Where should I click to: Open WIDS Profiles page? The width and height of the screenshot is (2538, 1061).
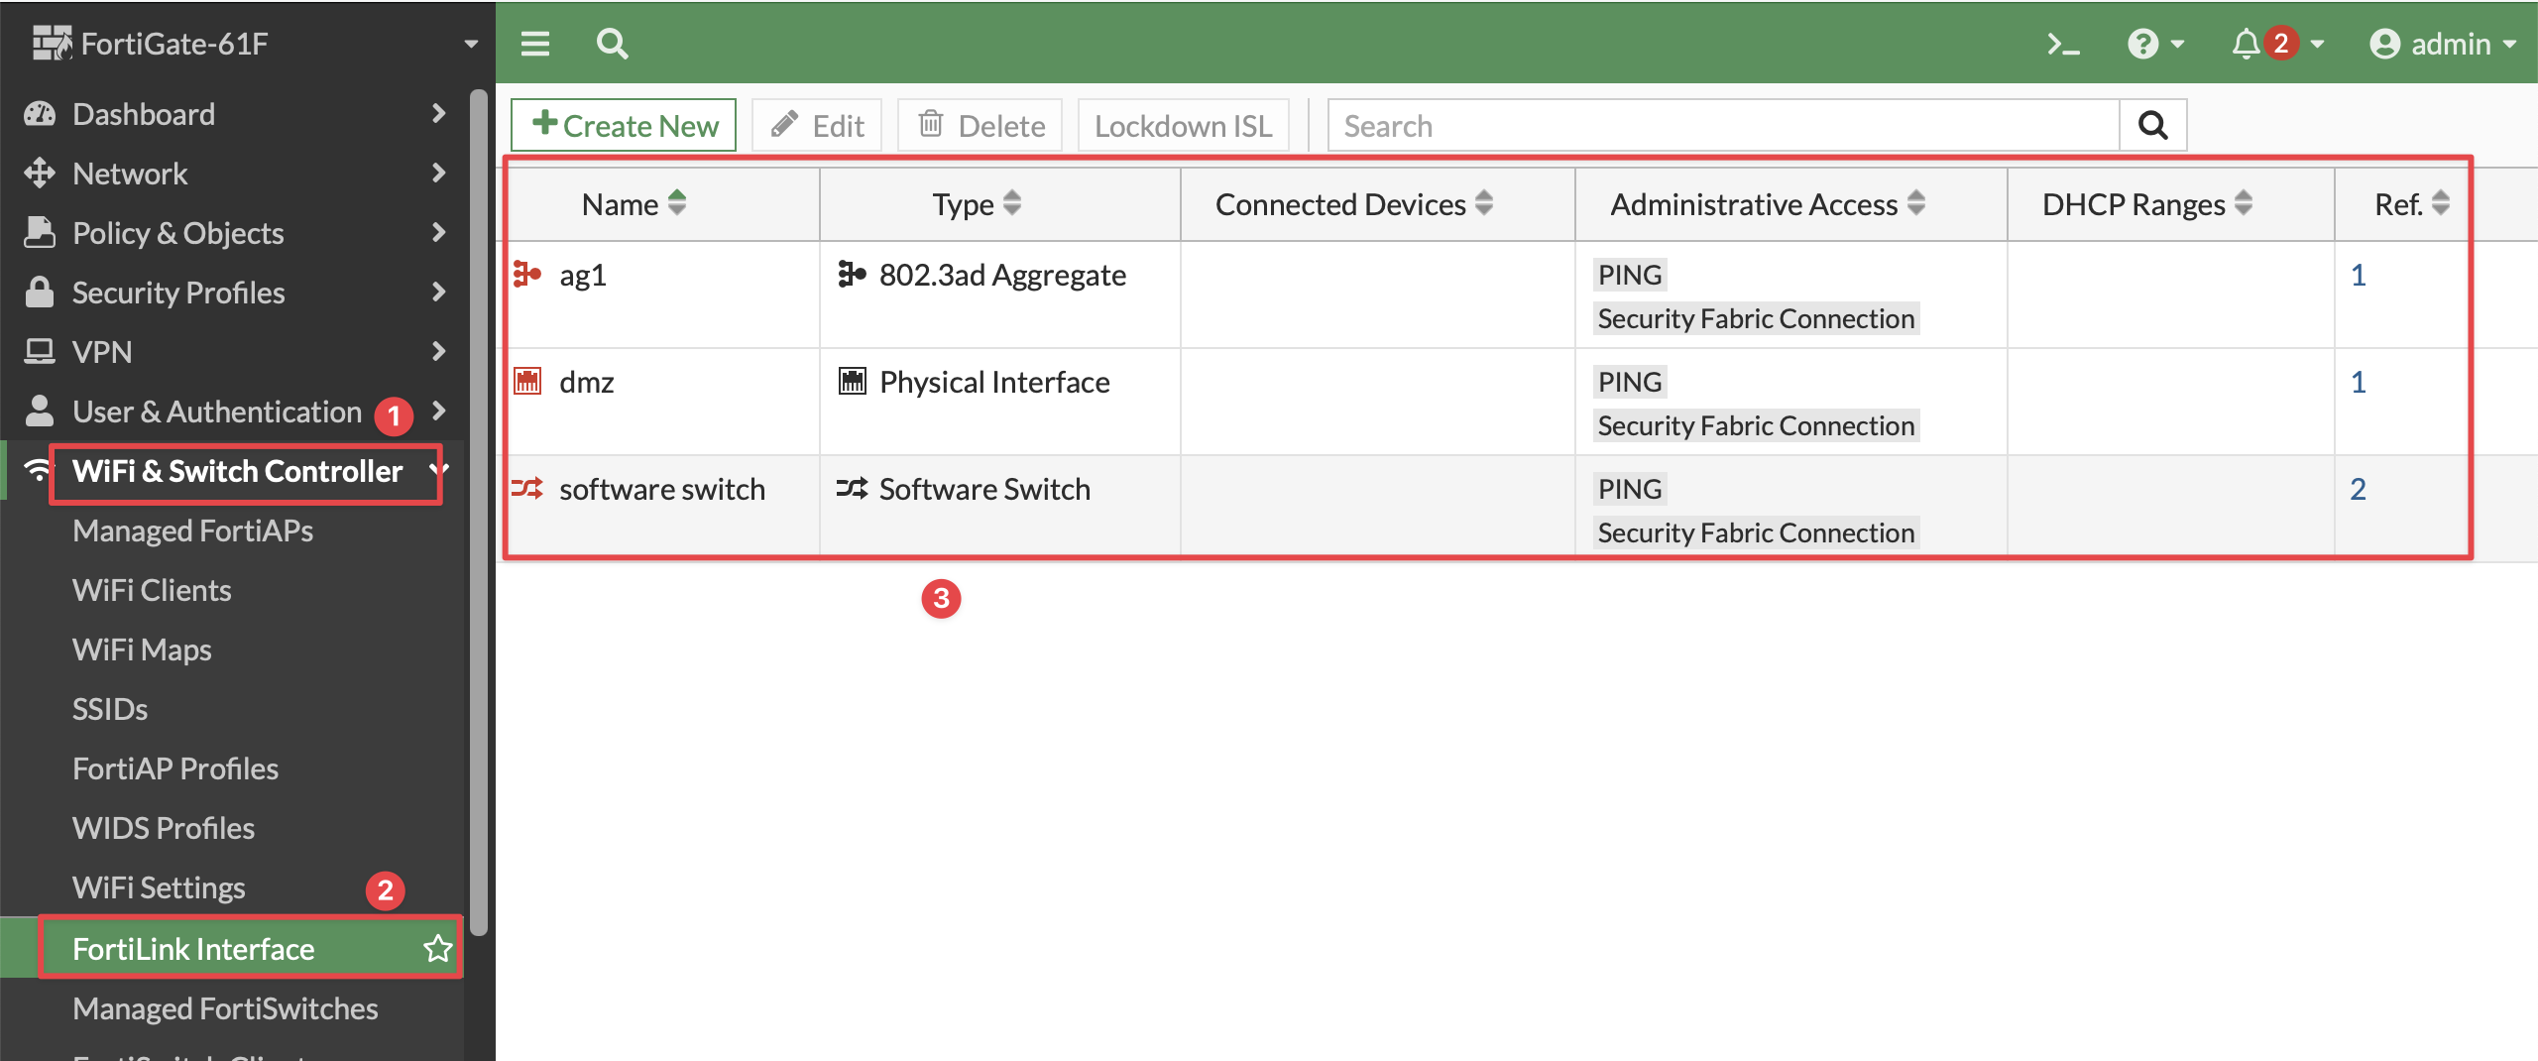click(x=164, y=828)
